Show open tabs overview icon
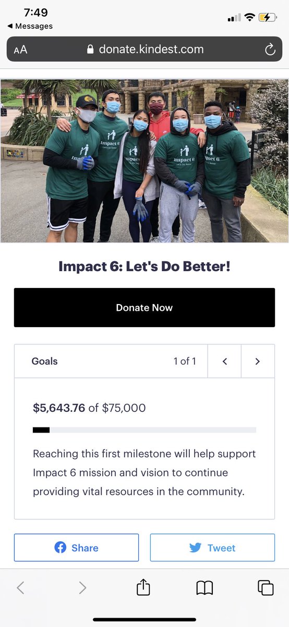The image size is (289, 627). pyautogui.click(x=266, y=588)
